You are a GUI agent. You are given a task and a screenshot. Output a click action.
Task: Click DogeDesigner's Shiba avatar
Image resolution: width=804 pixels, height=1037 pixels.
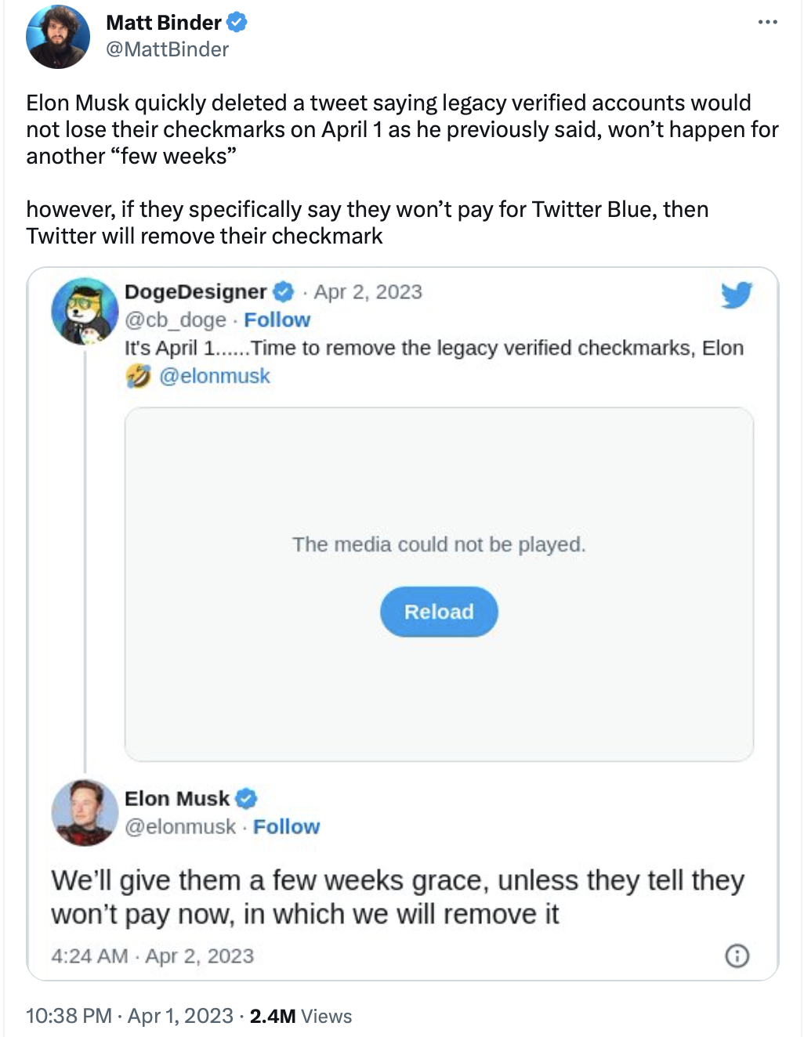point(84,311)
